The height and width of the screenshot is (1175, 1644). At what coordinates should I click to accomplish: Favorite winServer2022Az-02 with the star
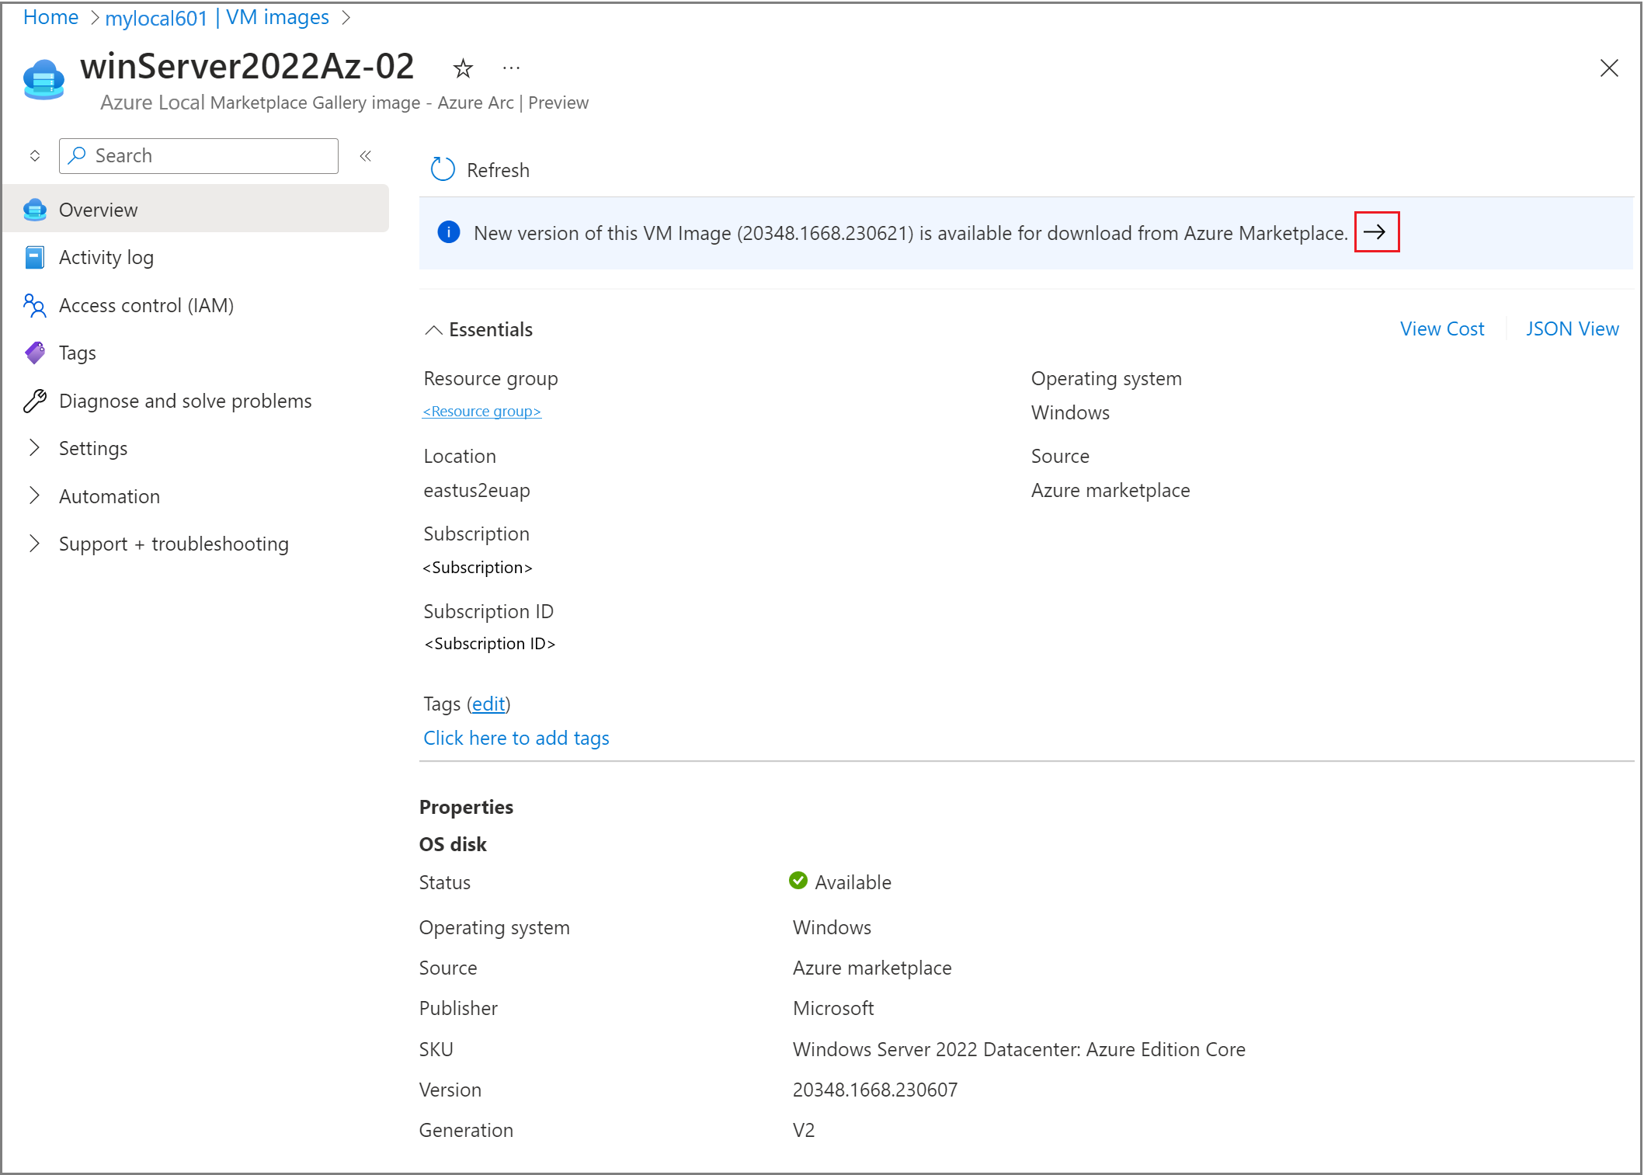(462, 68)
